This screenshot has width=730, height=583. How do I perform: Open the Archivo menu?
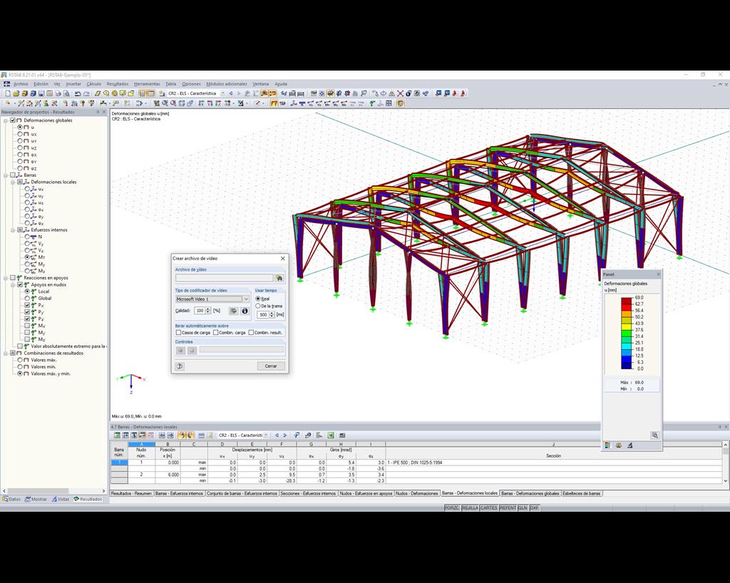21,84
